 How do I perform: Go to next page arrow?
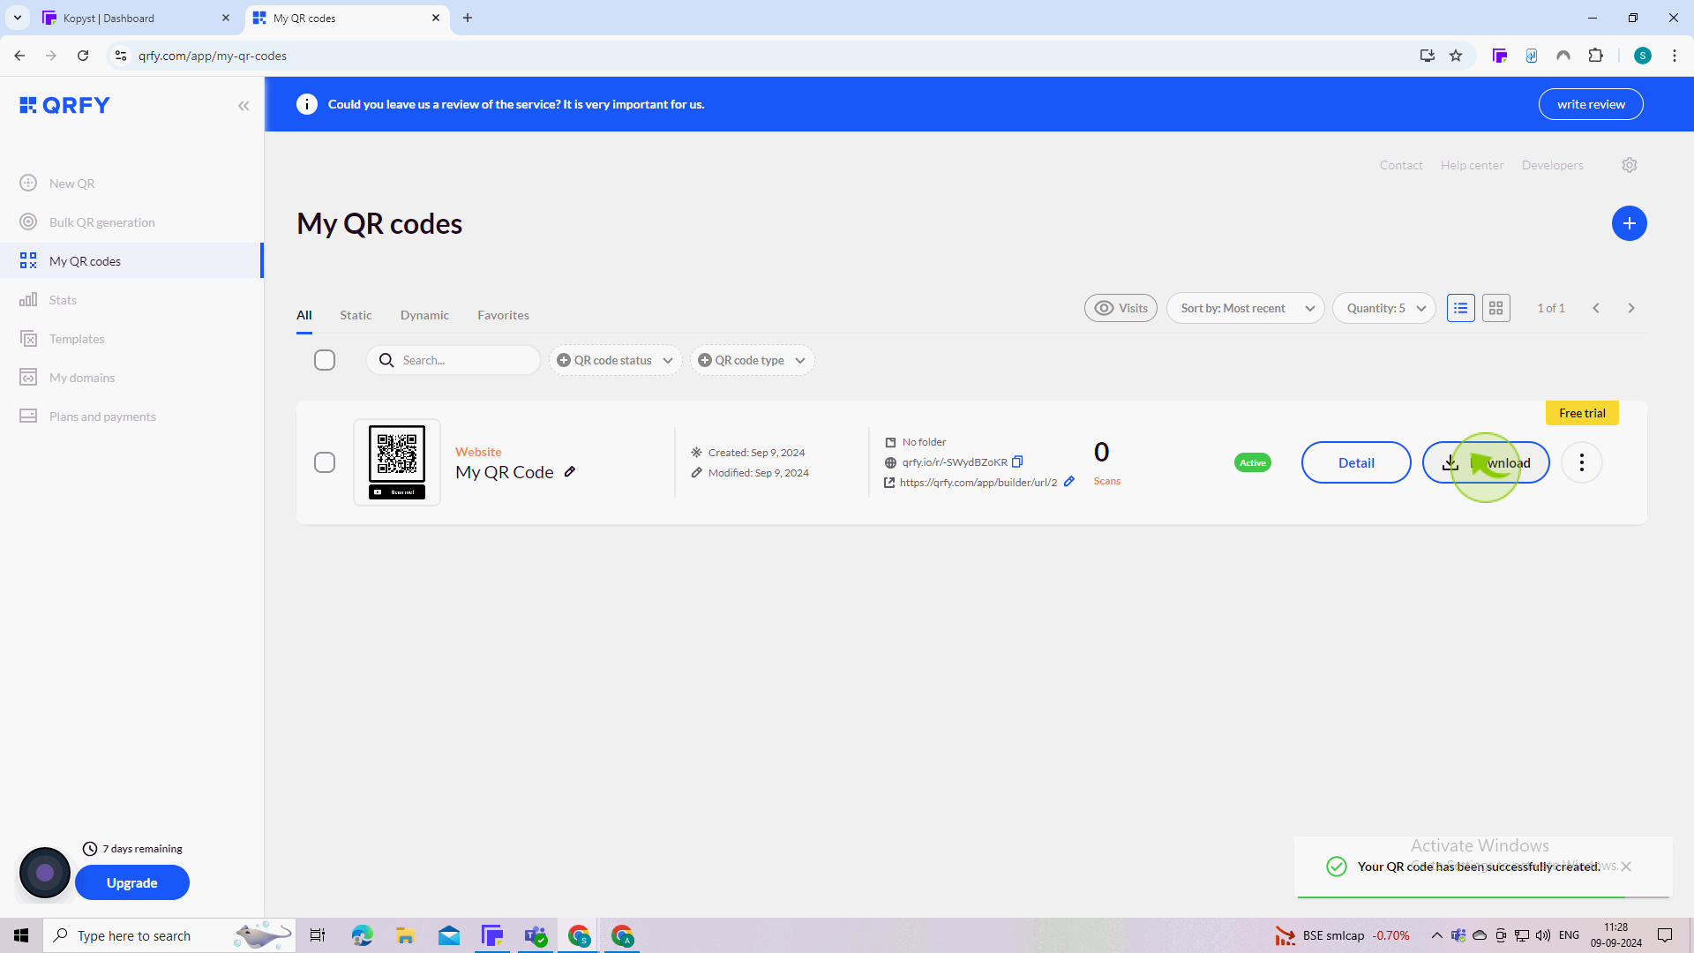pyautogui.click(x=1630, y=308)
